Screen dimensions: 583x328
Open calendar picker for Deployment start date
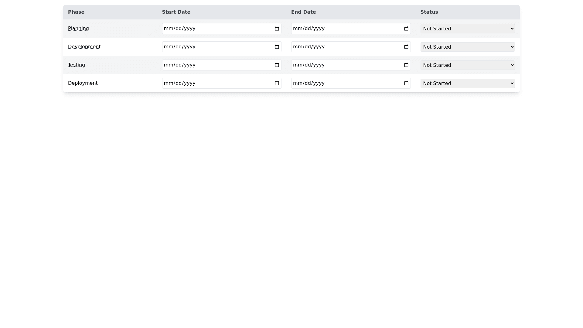pos(277,83)
